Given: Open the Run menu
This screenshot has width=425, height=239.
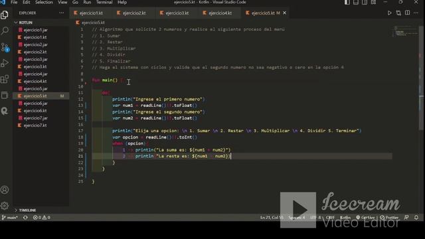Looking at the screenshot, I should [87, 2].
